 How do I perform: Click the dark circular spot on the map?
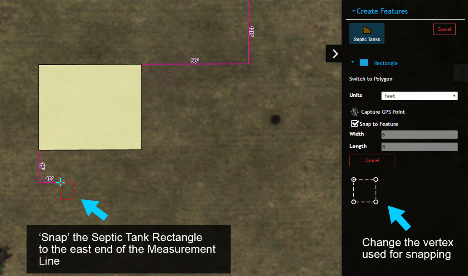[275, 119]
